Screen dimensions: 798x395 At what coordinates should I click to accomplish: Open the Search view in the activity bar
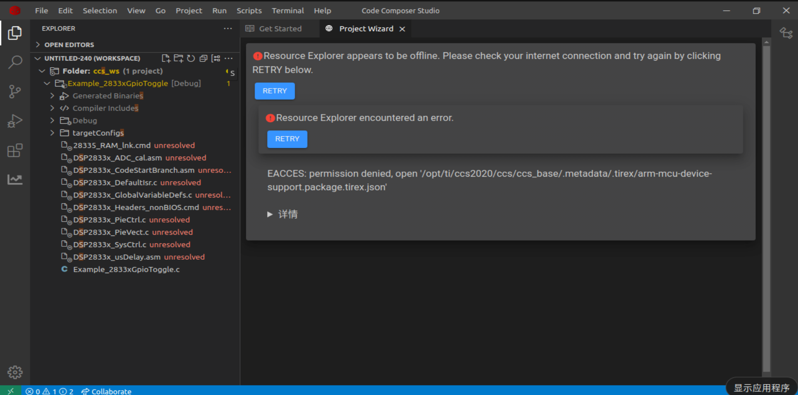[x=15, y=62]
